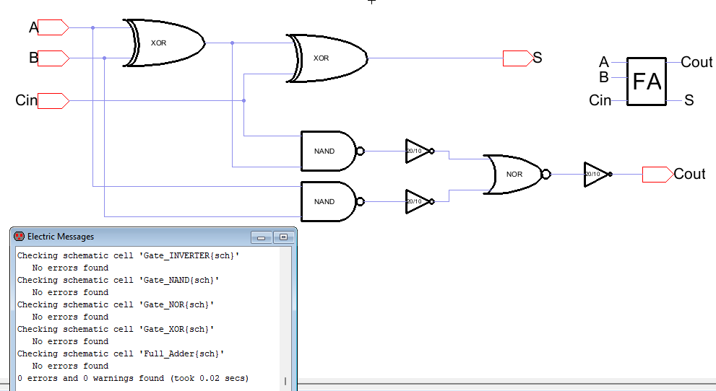Select the inverter after the upper NAND gate
The width and height of the screenshot is (716, 391).
(418, 151)
